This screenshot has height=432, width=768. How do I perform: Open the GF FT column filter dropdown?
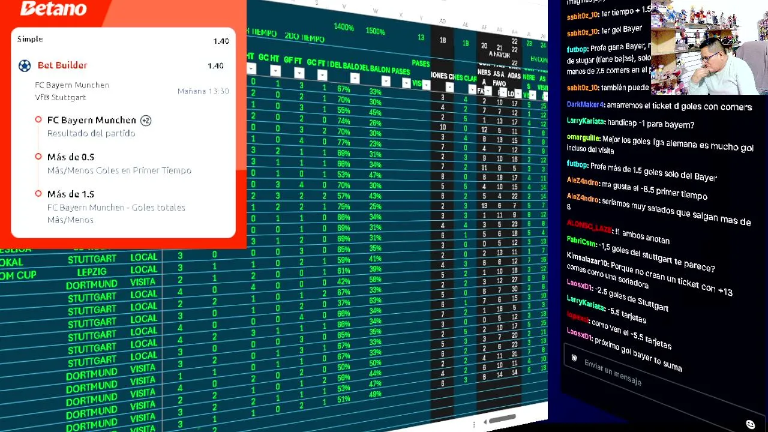click(299, 73)
